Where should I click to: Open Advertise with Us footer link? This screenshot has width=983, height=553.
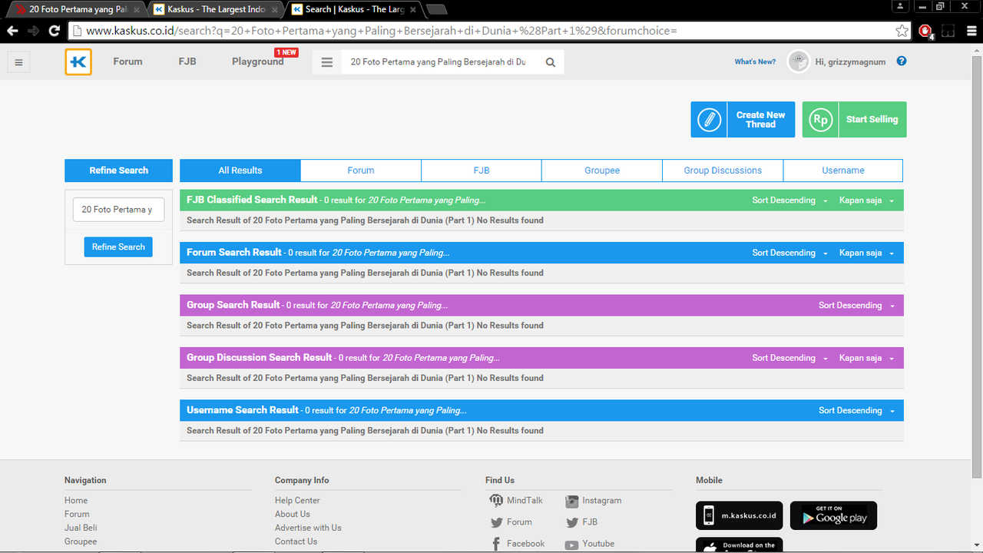coord(308,528)
